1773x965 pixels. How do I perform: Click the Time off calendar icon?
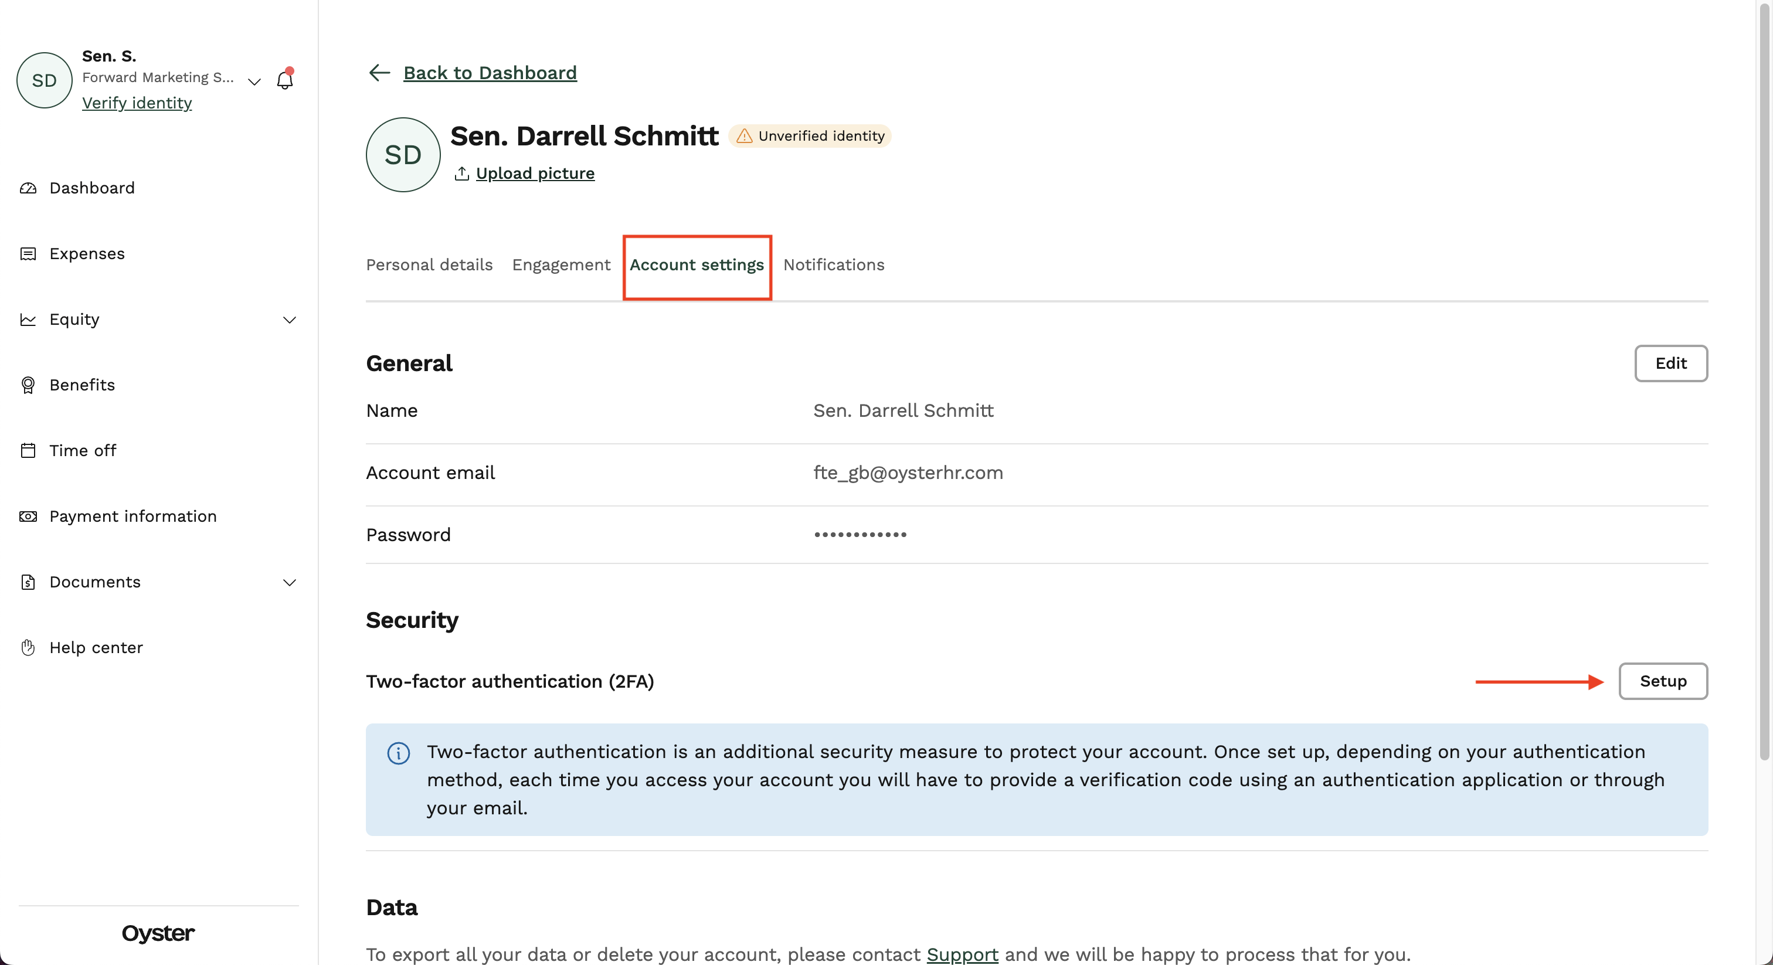tap(28, 451)
